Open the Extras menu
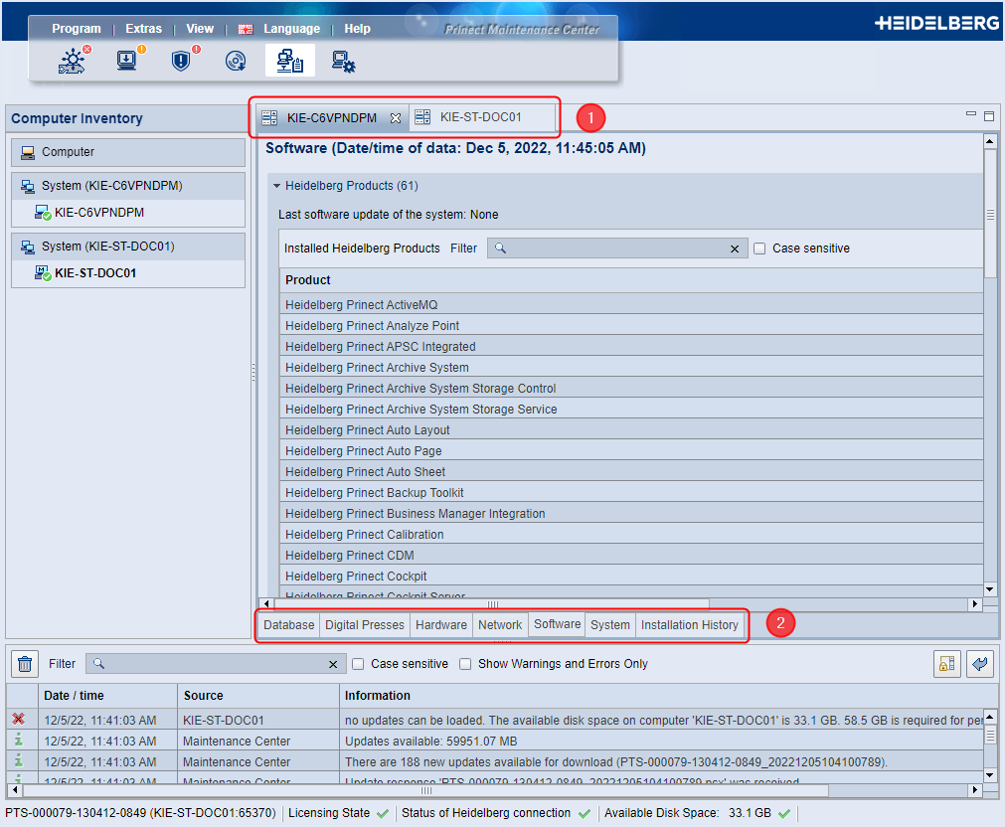1005x827 pixels. pyautogui.click(x=143, y=29)
